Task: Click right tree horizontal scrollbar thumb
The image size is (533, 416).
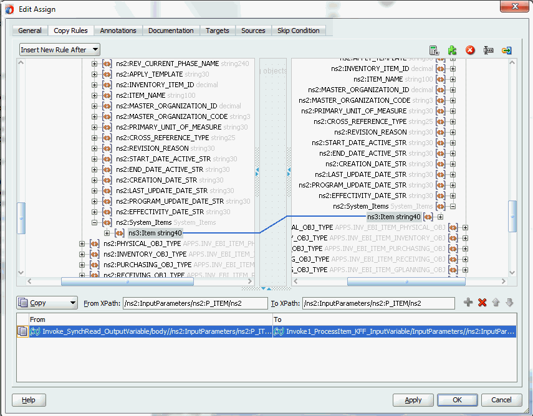Action: click(406, 281)
